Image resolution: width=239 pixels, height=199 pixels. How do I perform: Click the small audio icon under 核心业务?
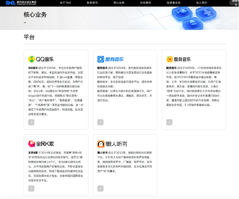[25, 22]
